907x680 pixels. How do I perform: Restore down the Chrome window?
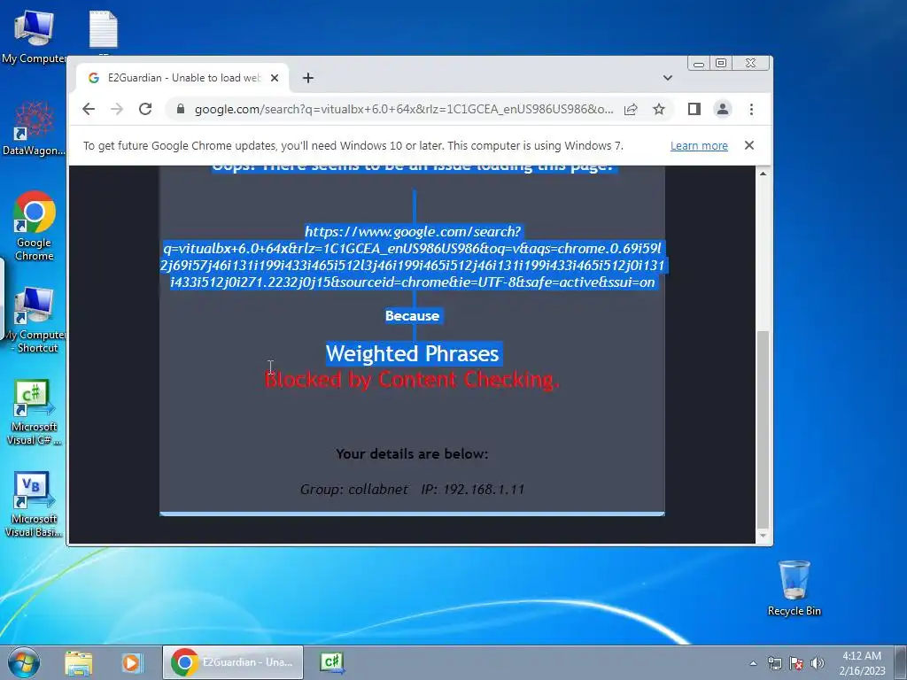[721, 63]
